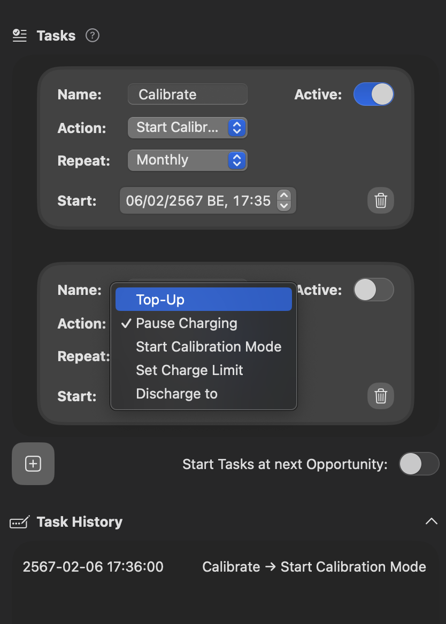Toggle Start Tasks at next Opportunity
The image size is (446, 624).
coord(419,464)
